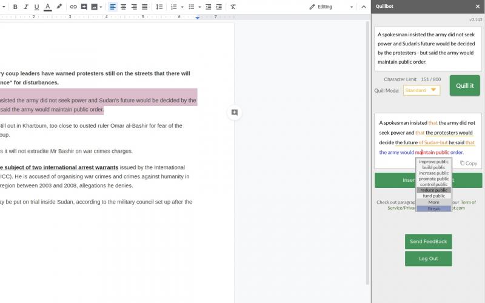Click the orange 'of Sudan-but' phrase
This screenshot has height=303, width=485.
pyautogui.click(x=433, y=142)
